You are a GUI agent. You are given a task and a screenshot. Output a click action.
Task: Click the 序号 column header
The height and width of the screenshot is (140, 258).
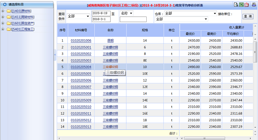pos(62,30)
